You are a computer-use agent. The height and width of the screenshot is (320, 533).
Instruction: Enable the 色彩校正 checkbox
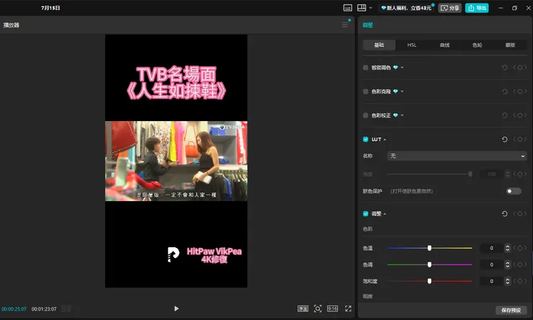(x=366, y=115)
